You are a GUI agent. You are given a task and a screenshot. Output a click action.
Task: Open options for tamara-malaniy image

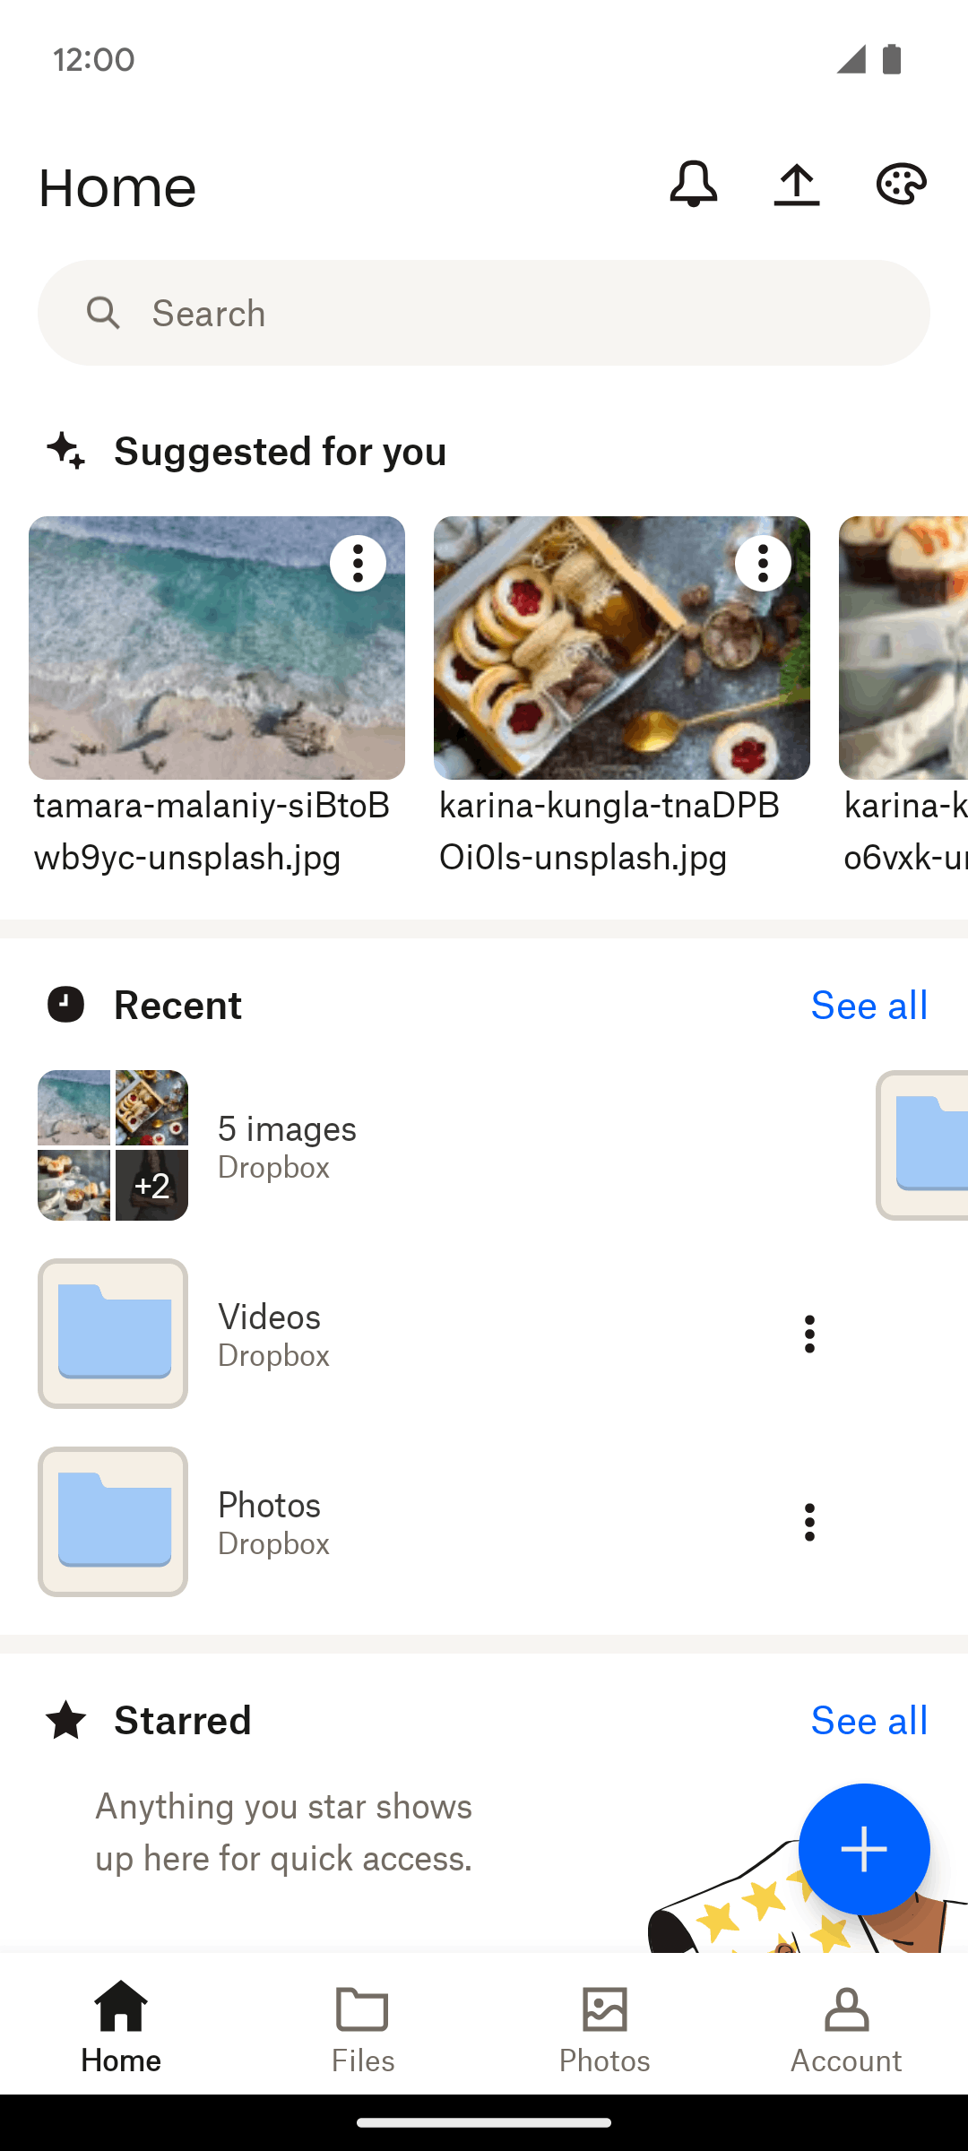point(358,564)
